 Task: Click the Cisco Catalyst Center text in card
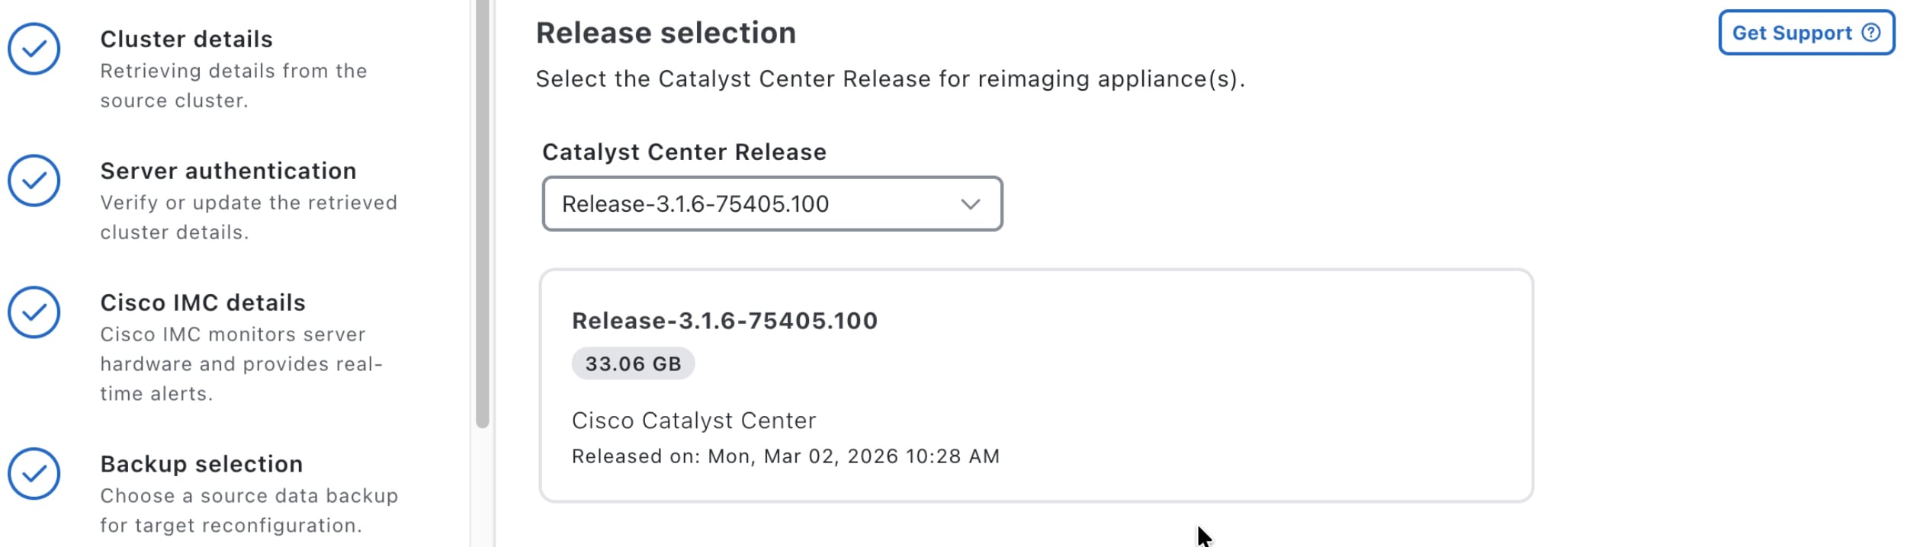click(x=694, y=421)
